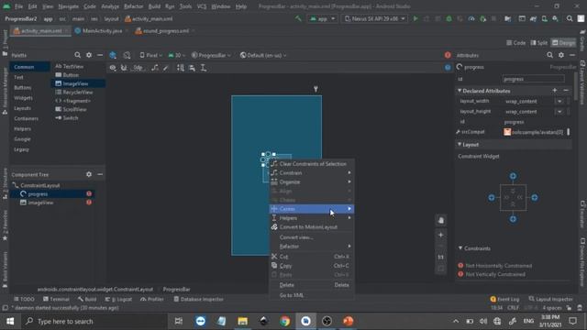Viewport: 587px width, 330px height.
Task: Click red error indicator above design surface
Action: tap(448, 55)
